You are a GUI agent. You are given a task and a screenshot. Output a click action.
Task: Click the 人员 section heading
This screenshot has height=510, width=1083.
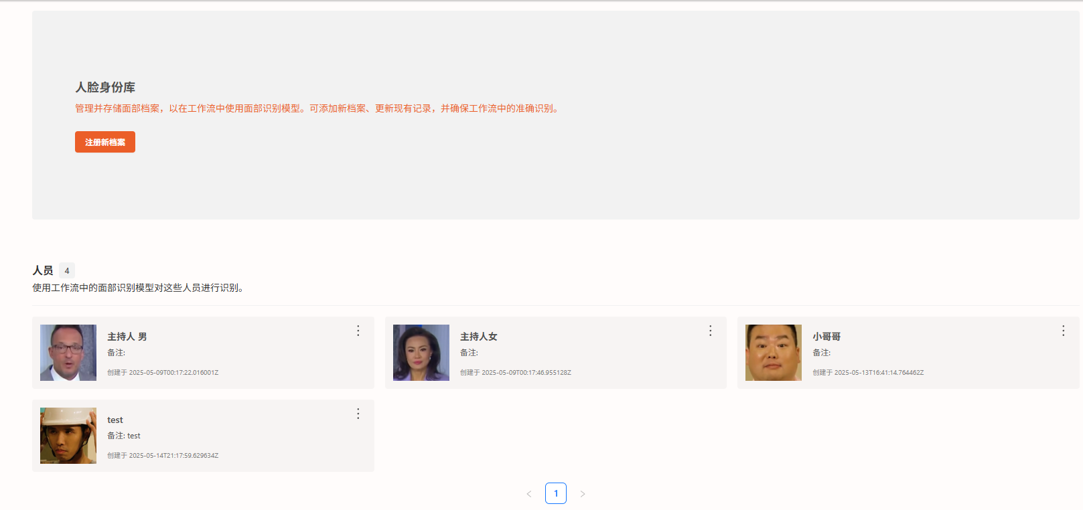[43, 270]
